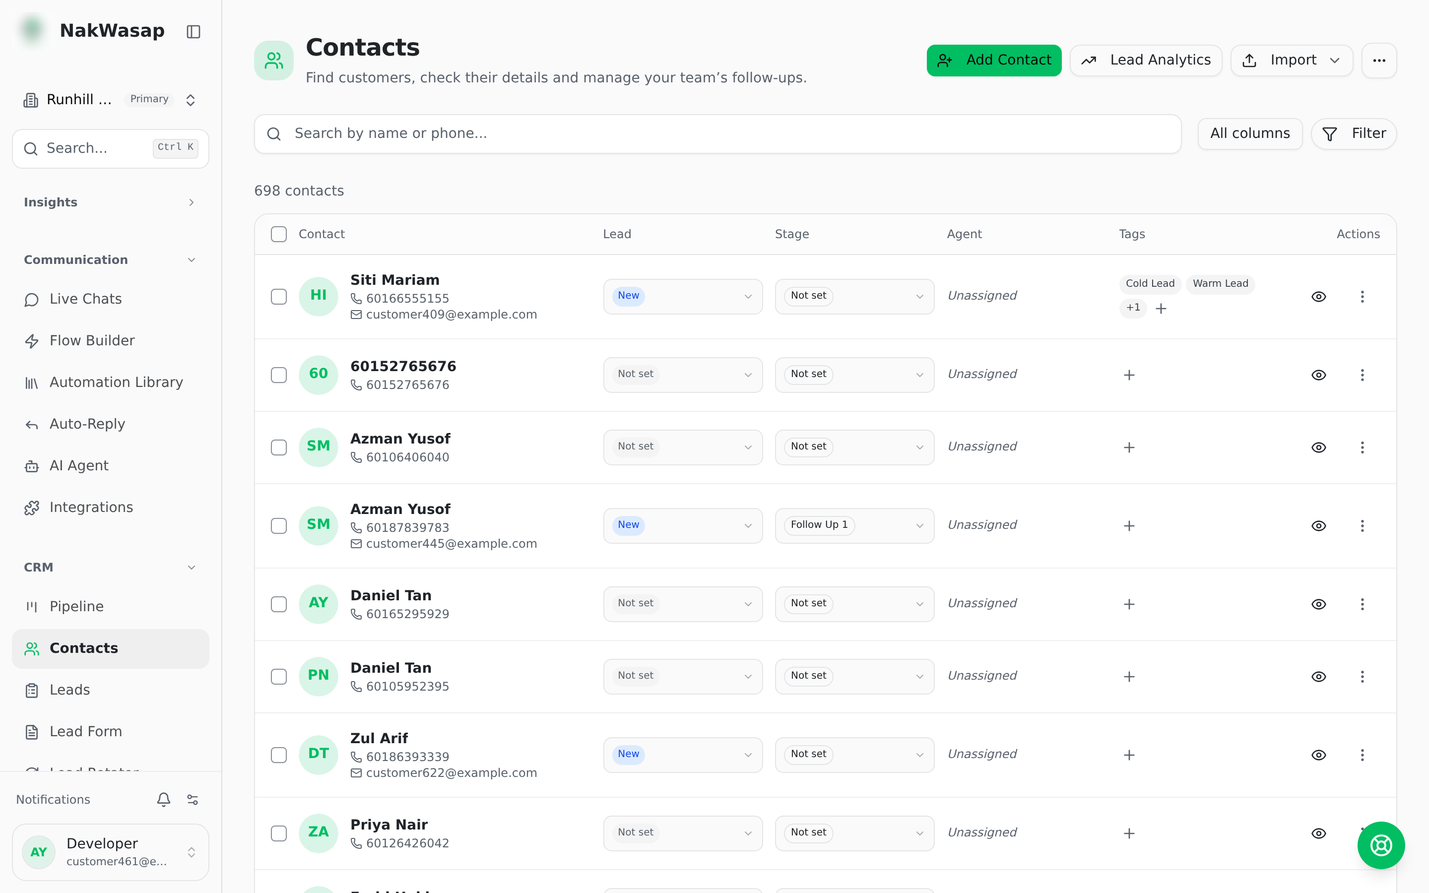Open Stage dropdown for Siti Mariam

[x=854, y=297]
